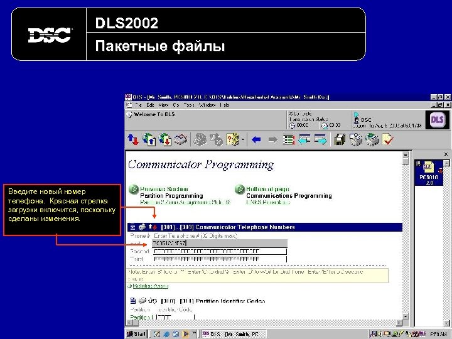Screen dimensions: 452x339
Task: Click the info icon beside Welcome To DLS
Action: click(x=129, y=114)
